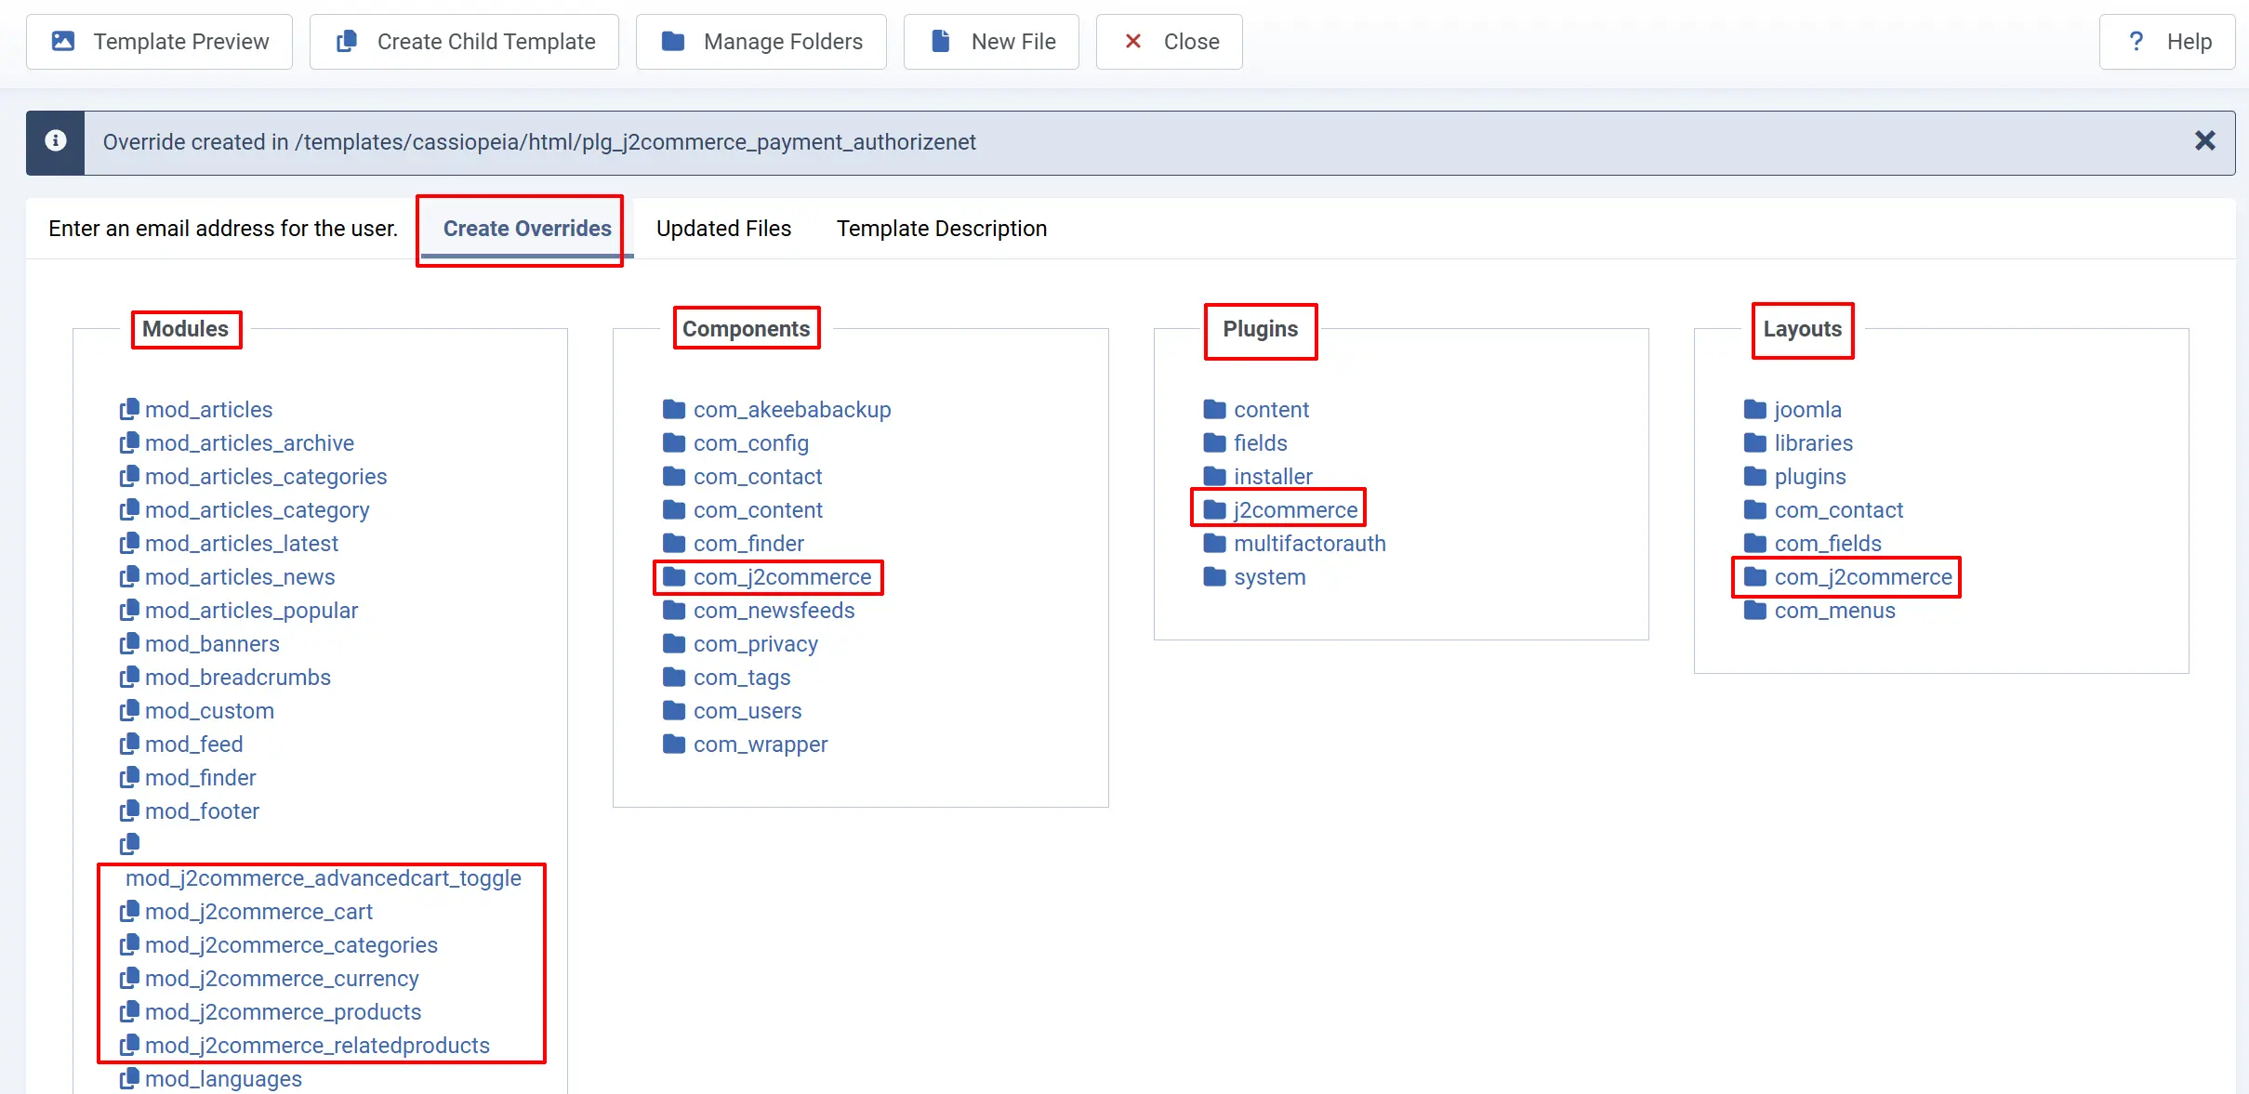The image size is (2249, 1094).
Task: Click the Create Child Template button
Action: click(464, 41)
